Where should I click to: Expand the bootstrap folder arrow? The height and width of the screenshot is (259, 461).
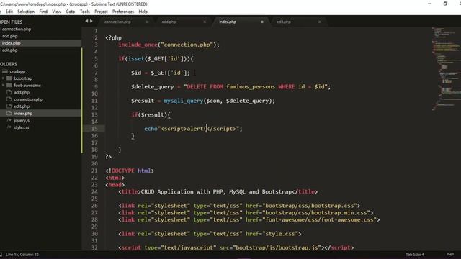[3, 78]
